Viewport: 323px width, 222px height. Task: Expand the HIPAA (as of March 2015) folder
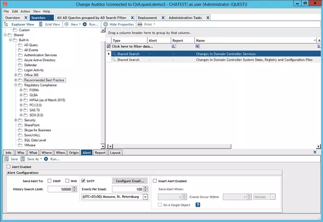pos(21,100)
